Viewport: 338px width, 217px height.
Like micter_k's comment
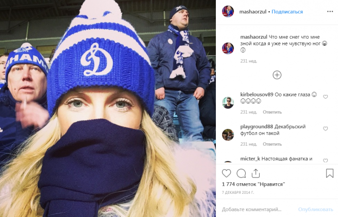pyautogui.click(x=325, y=161)
